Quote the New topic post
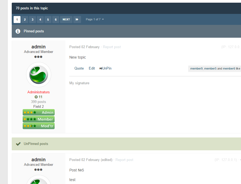Image resolution: width=241 pixels, height=184 pixels. [x=79, y=68]
